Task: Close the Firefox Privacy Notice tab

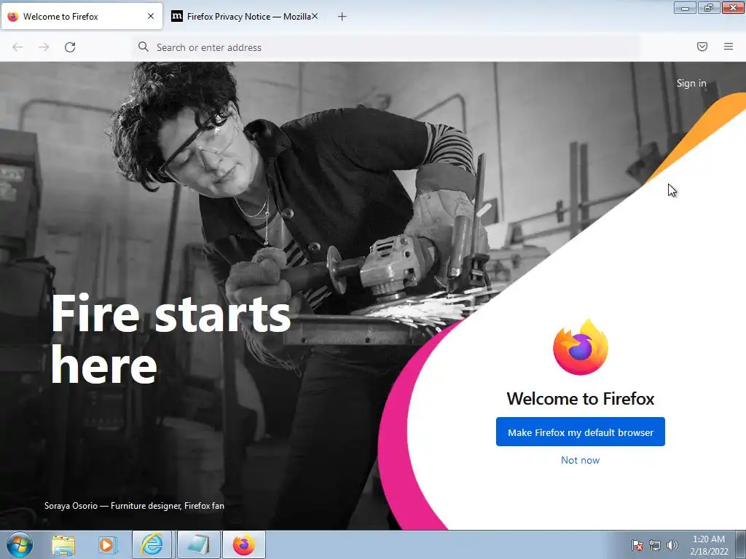Action: [315, 16]
